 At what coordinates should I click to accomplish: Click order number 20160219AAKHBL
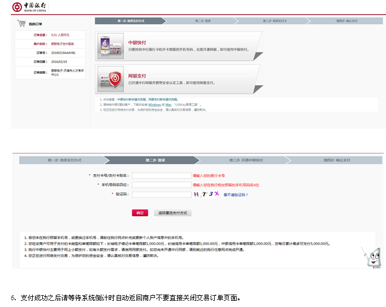click(x=63, y=53)
